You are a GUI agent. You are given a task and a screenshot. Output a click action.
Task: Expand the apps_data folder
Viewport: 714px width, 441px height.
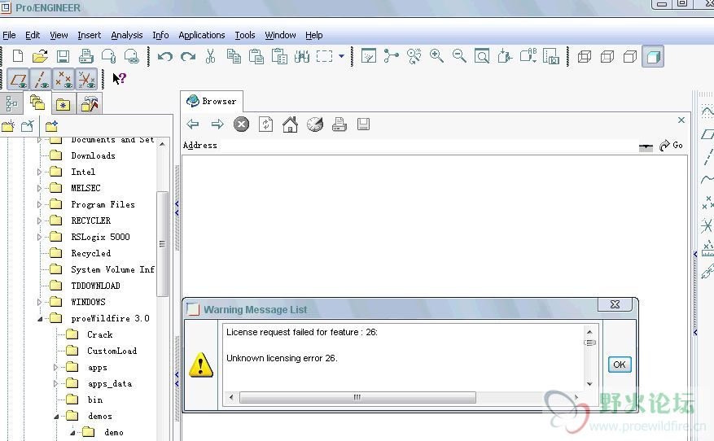[x=55, y=384]
